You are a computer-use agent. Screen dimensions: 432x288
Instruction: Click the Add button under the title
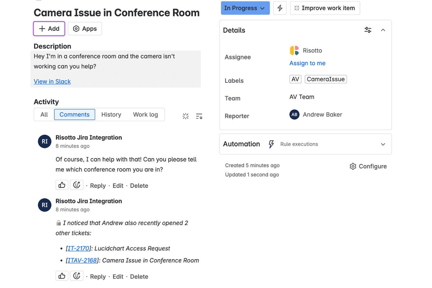49,29
